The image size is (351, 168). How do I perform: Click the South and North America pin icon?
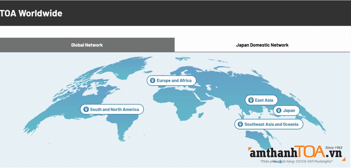coord(86,110)
